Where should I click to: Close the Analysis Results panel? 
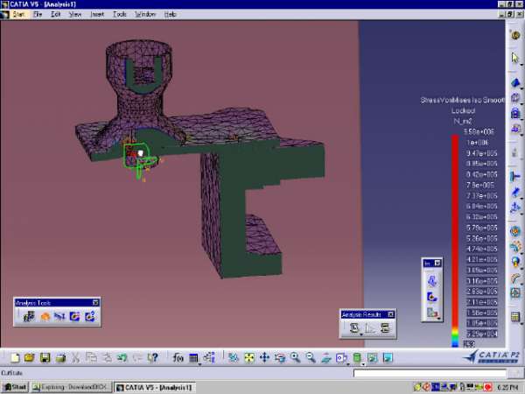(390, 314)
